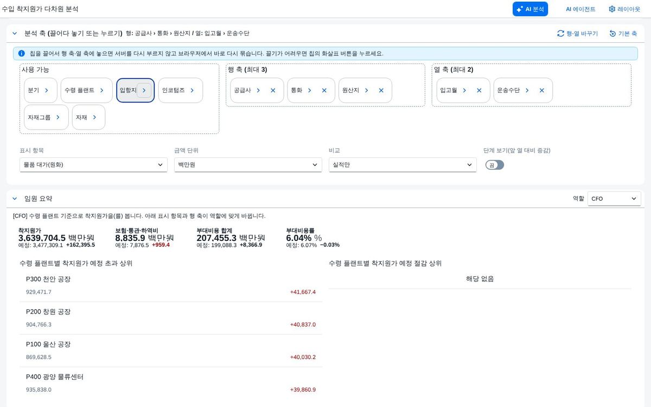Image resolution: width=651 pixels, height=407 pixels.
Task: Click arrow on 분기 chip
Action: [47, 91]
